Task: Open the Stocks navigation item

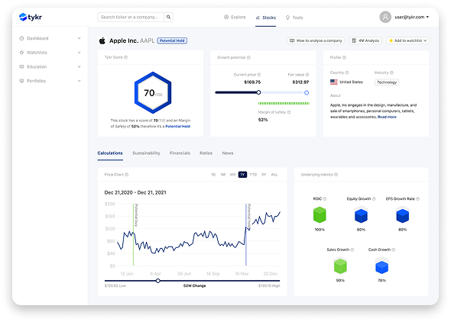Action: pyautogui.click(x=266, y=18)
